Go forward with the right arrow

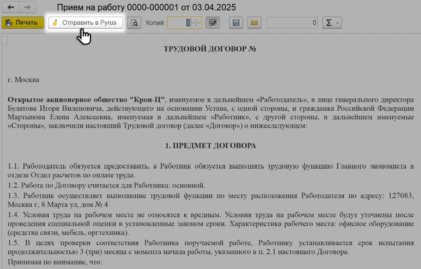(x=28, y=8)
